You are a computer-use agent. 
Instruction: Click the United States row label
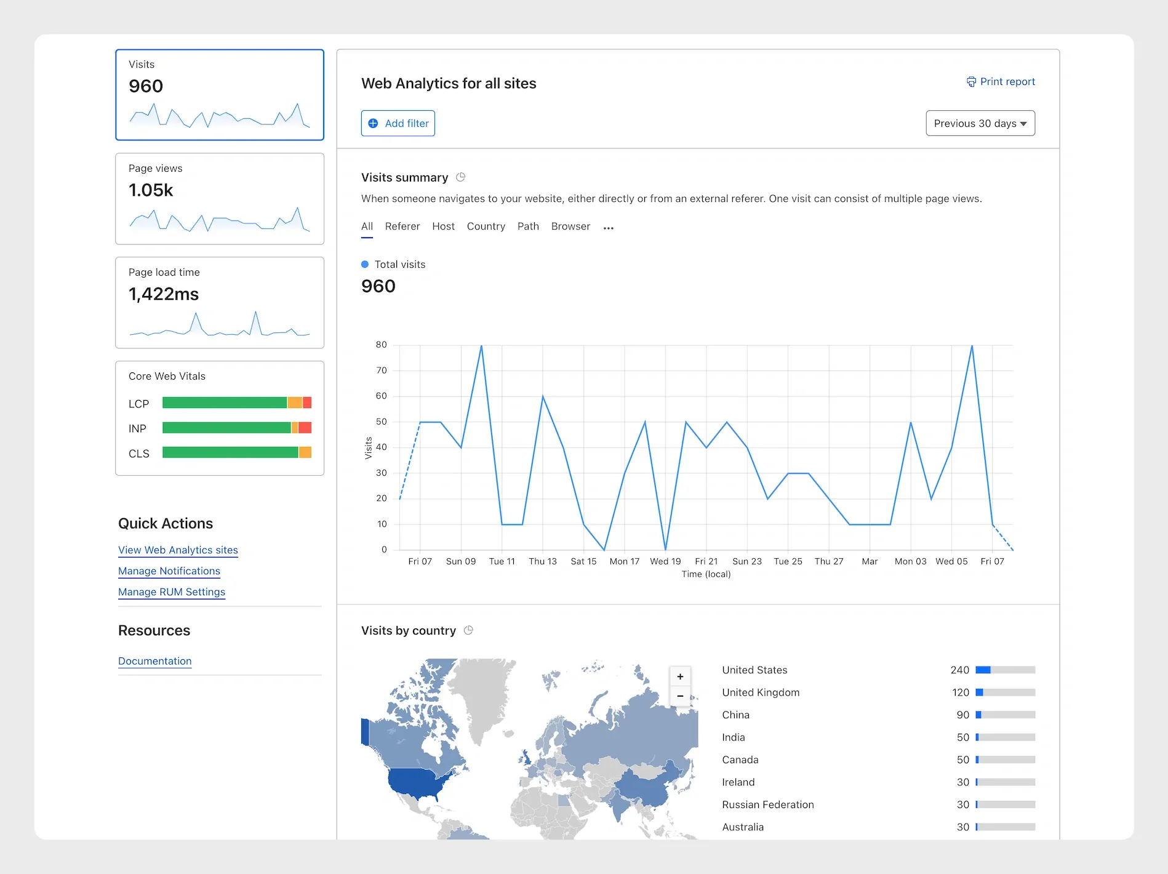pyautogui.click(x=754, y=670)
